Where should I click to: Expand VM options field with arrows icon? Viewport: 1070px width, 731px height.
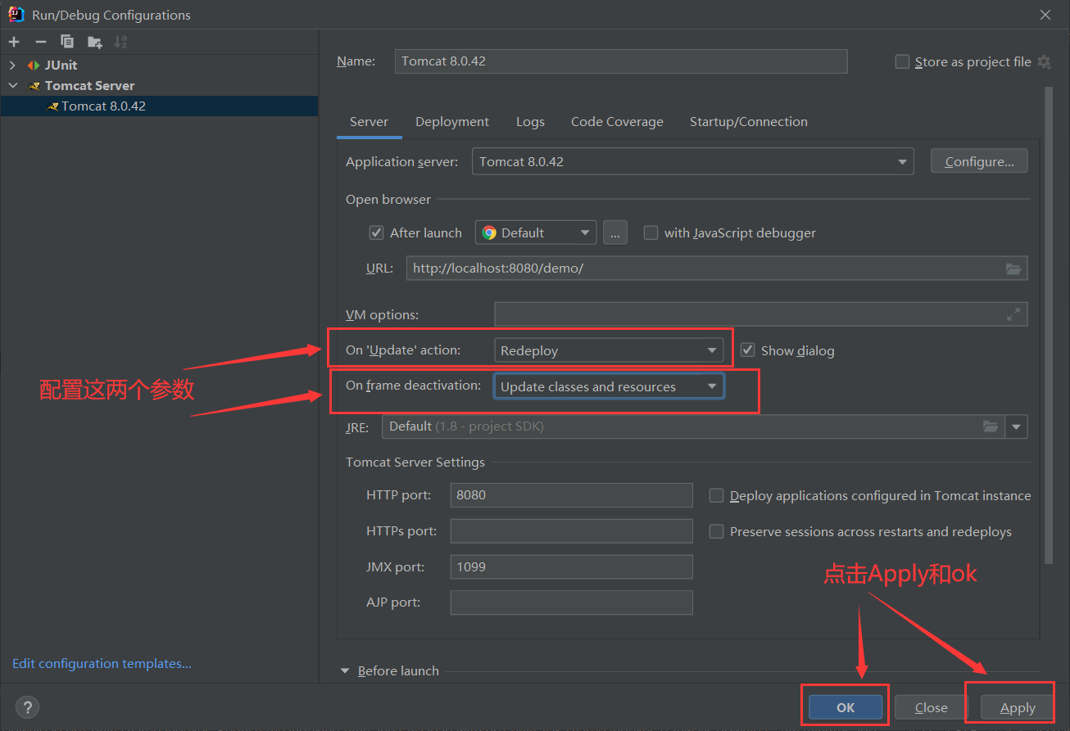coord(1013,314)
